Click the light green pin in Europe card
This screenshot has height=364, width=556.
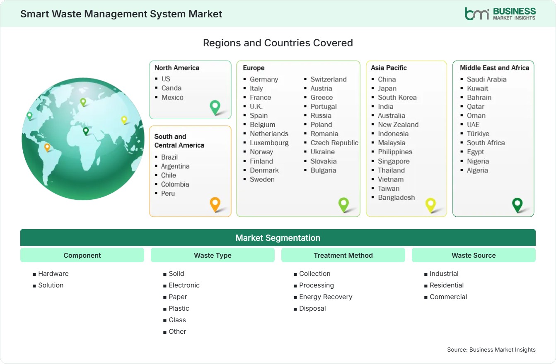click(x=343, y=204)
